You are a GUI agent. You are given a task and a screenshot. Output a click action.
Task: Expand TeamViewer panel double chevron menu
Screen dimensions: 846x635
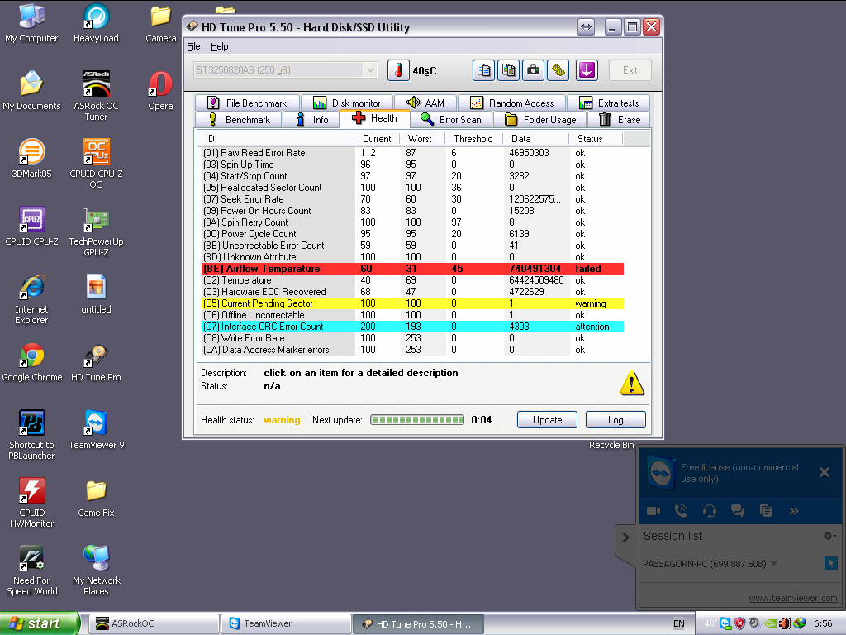[x=794, y=511]
